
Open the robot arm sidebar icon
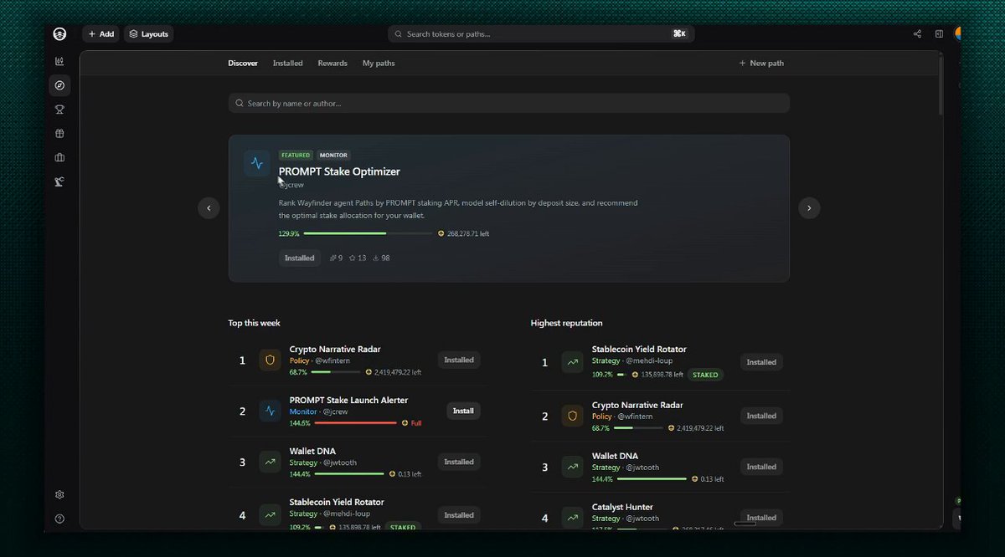click(59, 181)
